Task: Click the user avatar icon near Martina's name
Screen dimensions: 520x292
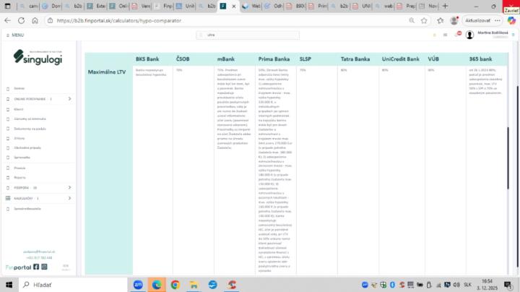Action: pyautogui.click(x=469, y=35)
